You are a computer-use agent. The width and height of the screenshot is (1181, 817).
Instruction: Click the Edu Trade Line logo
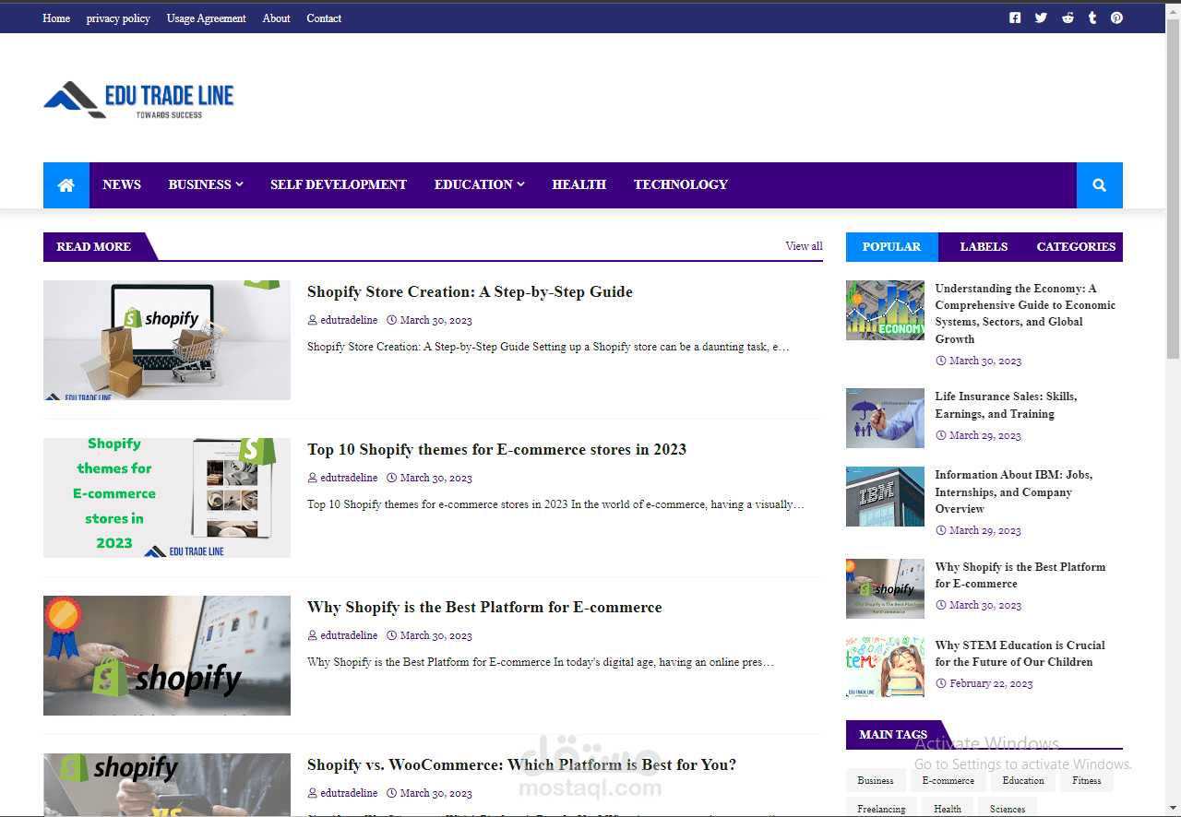click(138, 100)
